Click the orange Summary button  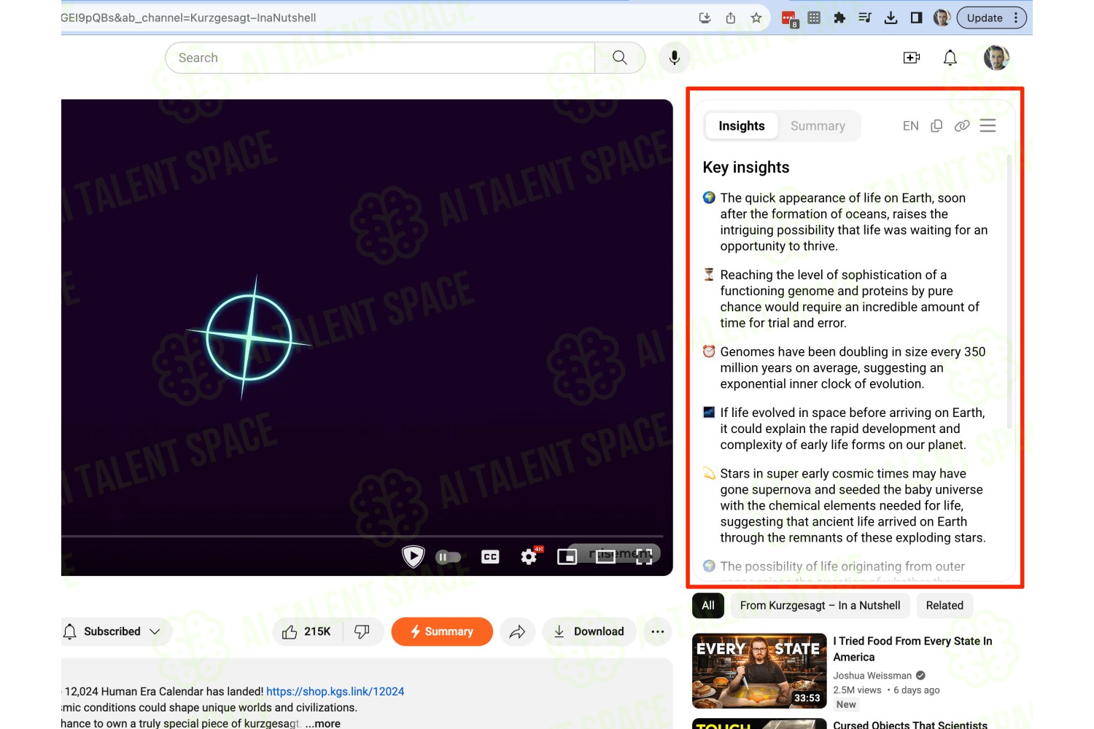click(442, 631)
